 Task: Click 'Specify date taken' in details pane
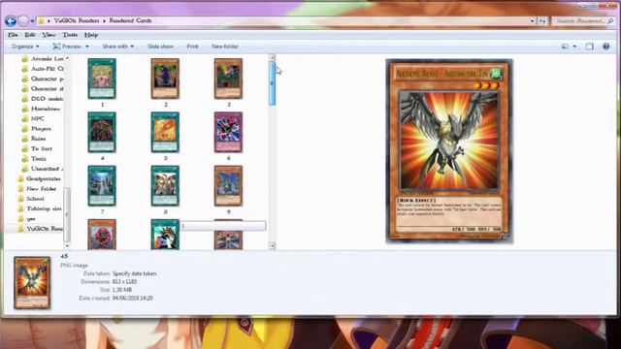(134, 273)
